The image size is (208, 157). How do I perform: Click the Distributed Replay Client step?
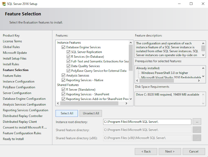[x=20, y=121]
